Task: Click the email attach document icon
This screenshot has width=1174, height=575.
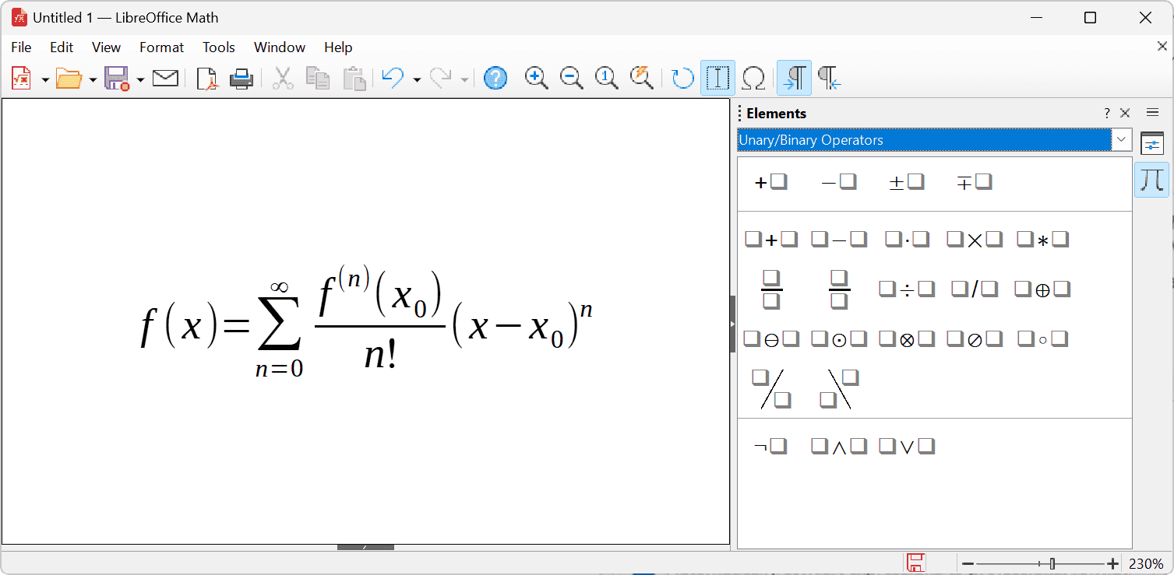Action: point(165,78)
